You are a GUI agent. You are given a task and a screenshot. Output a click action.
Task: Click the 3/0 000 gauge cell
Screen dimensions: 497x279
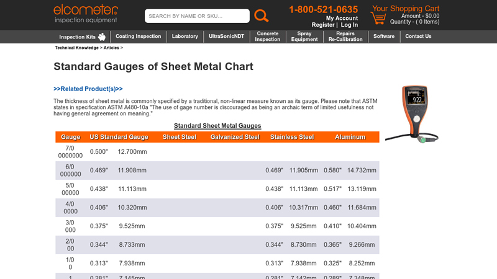point(70,226)
